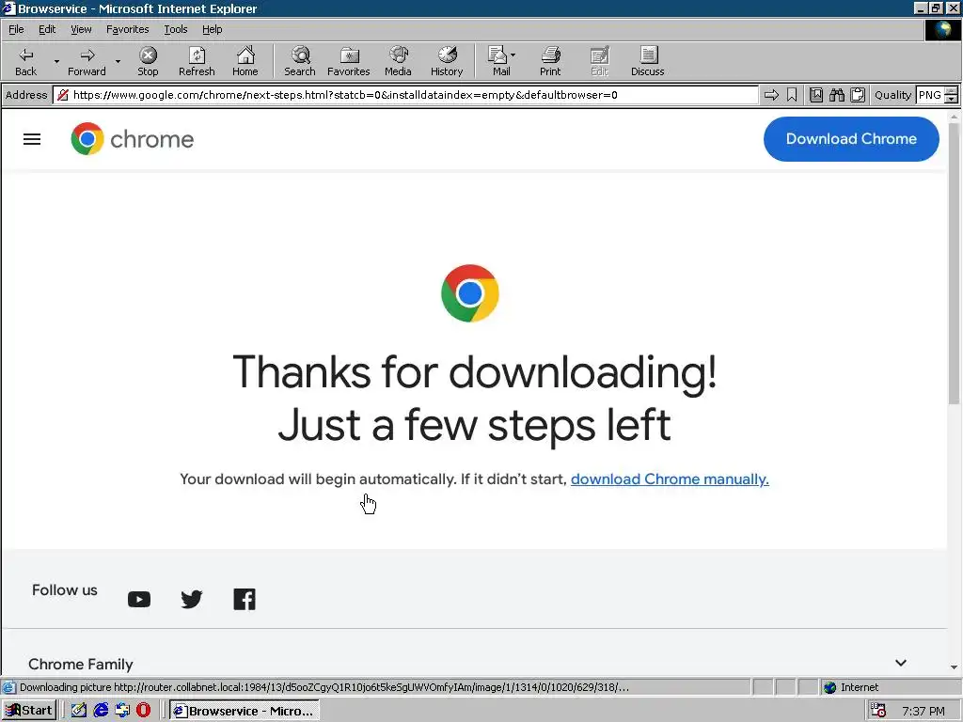Open the Favorites menu

pyautogui.click(x=127, y=29)
